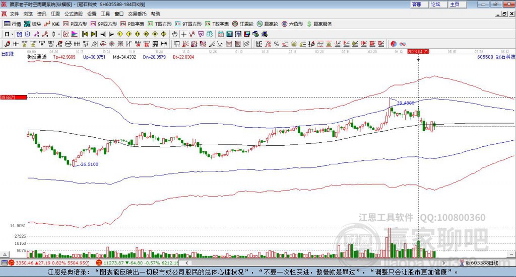Click the floppy disk save icon

[x=247, y=34]
